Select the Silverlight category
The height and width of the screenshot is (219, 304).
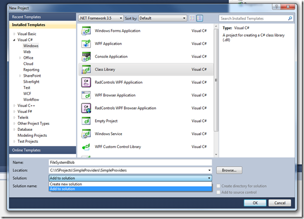pos(31,82)
